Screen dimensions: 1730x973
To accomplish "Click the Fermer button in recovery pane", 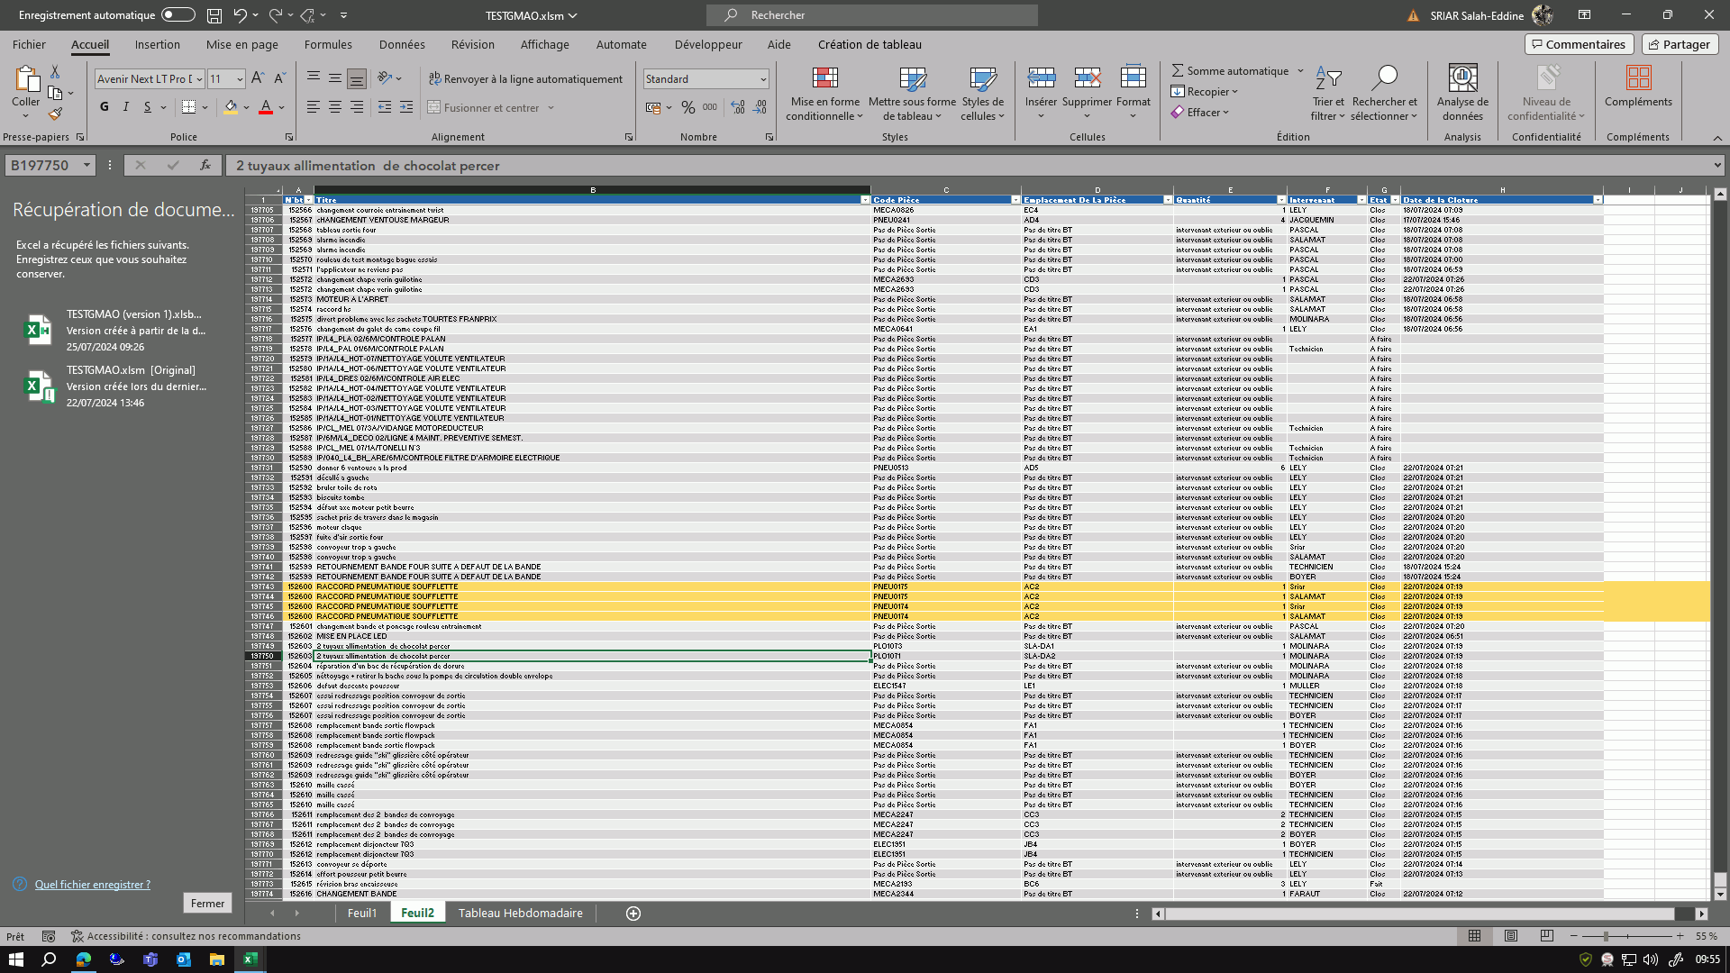I will (207, 903).
